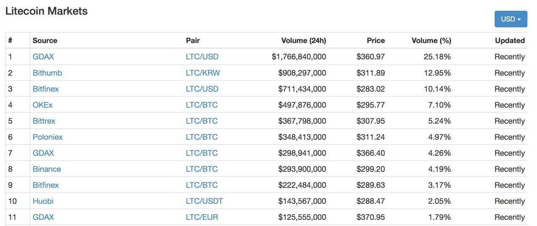Open the LTC/KRW pair link
This screenshot has height=226, width=537.
203,73
